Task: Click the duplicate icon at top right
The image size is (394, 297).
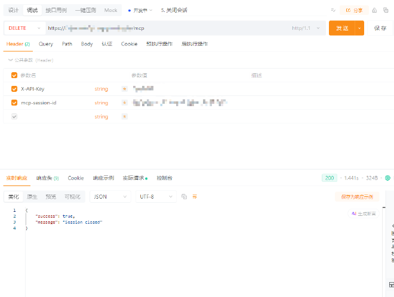Action: click(385, 10)
